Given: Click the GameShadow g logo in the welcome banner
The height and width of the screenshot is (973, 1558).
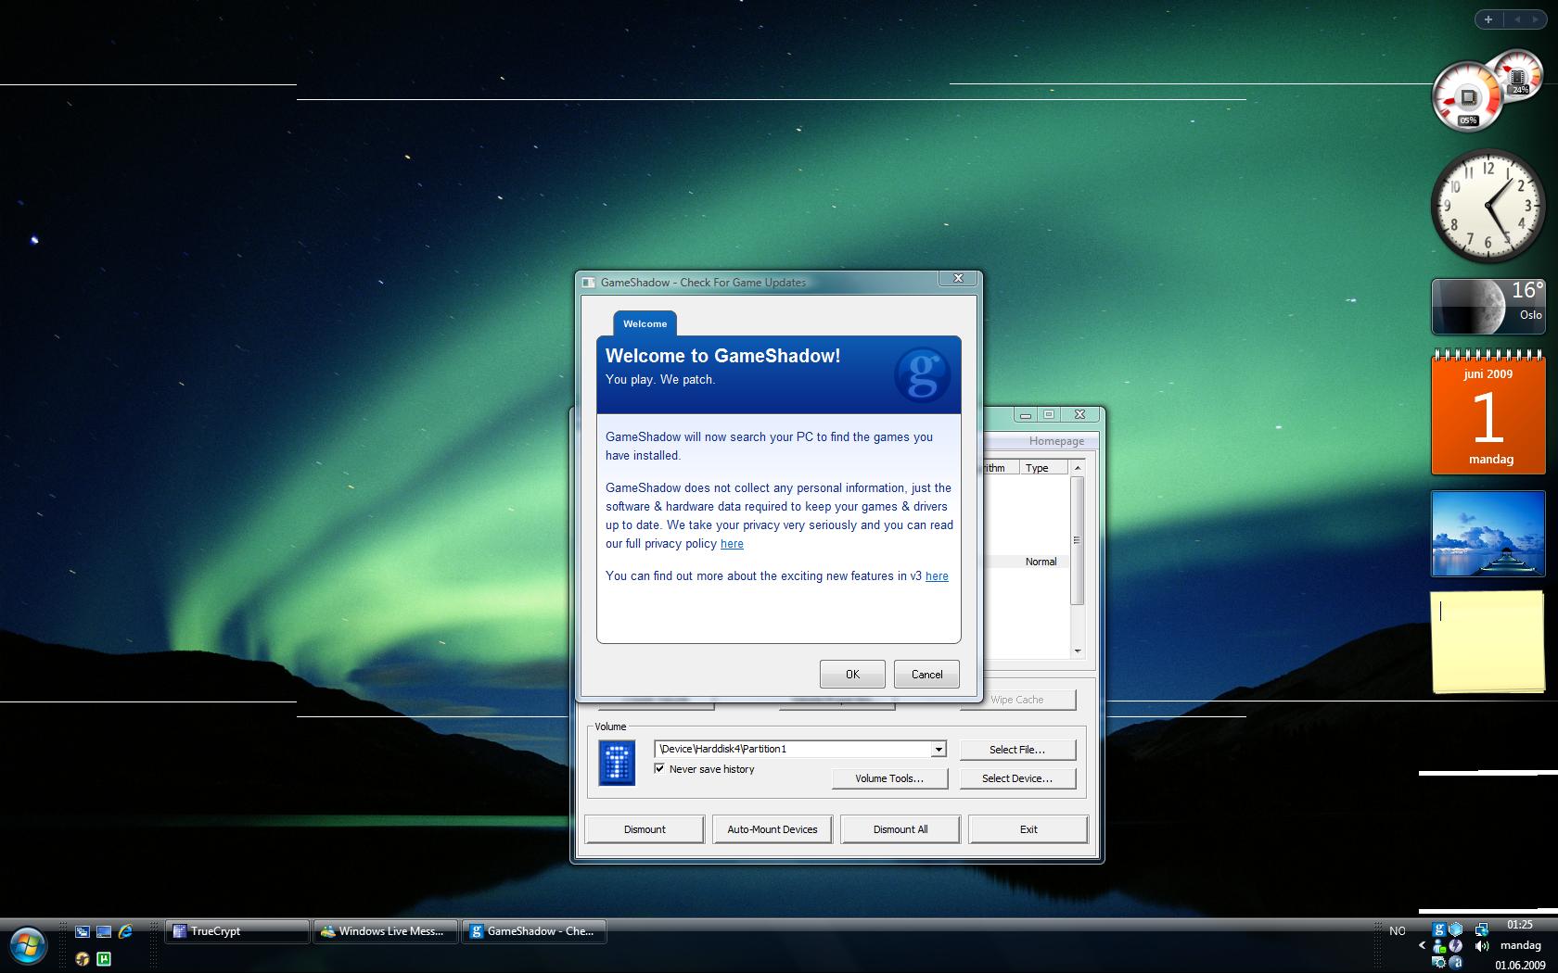Looking at the screenshot, I should point(922,374).
